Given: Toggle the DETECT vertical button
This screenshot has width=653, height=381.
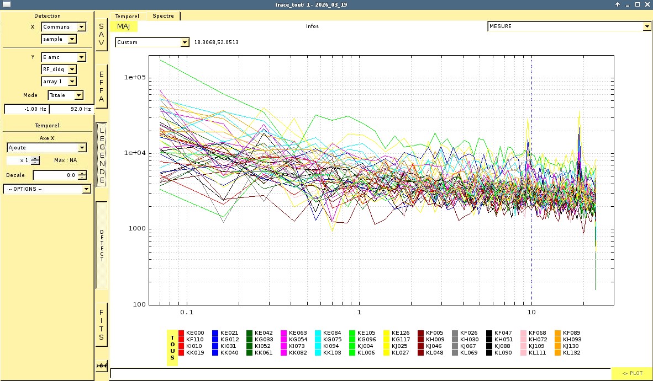Looking at the screenshot, I should (x=102, y=245).
